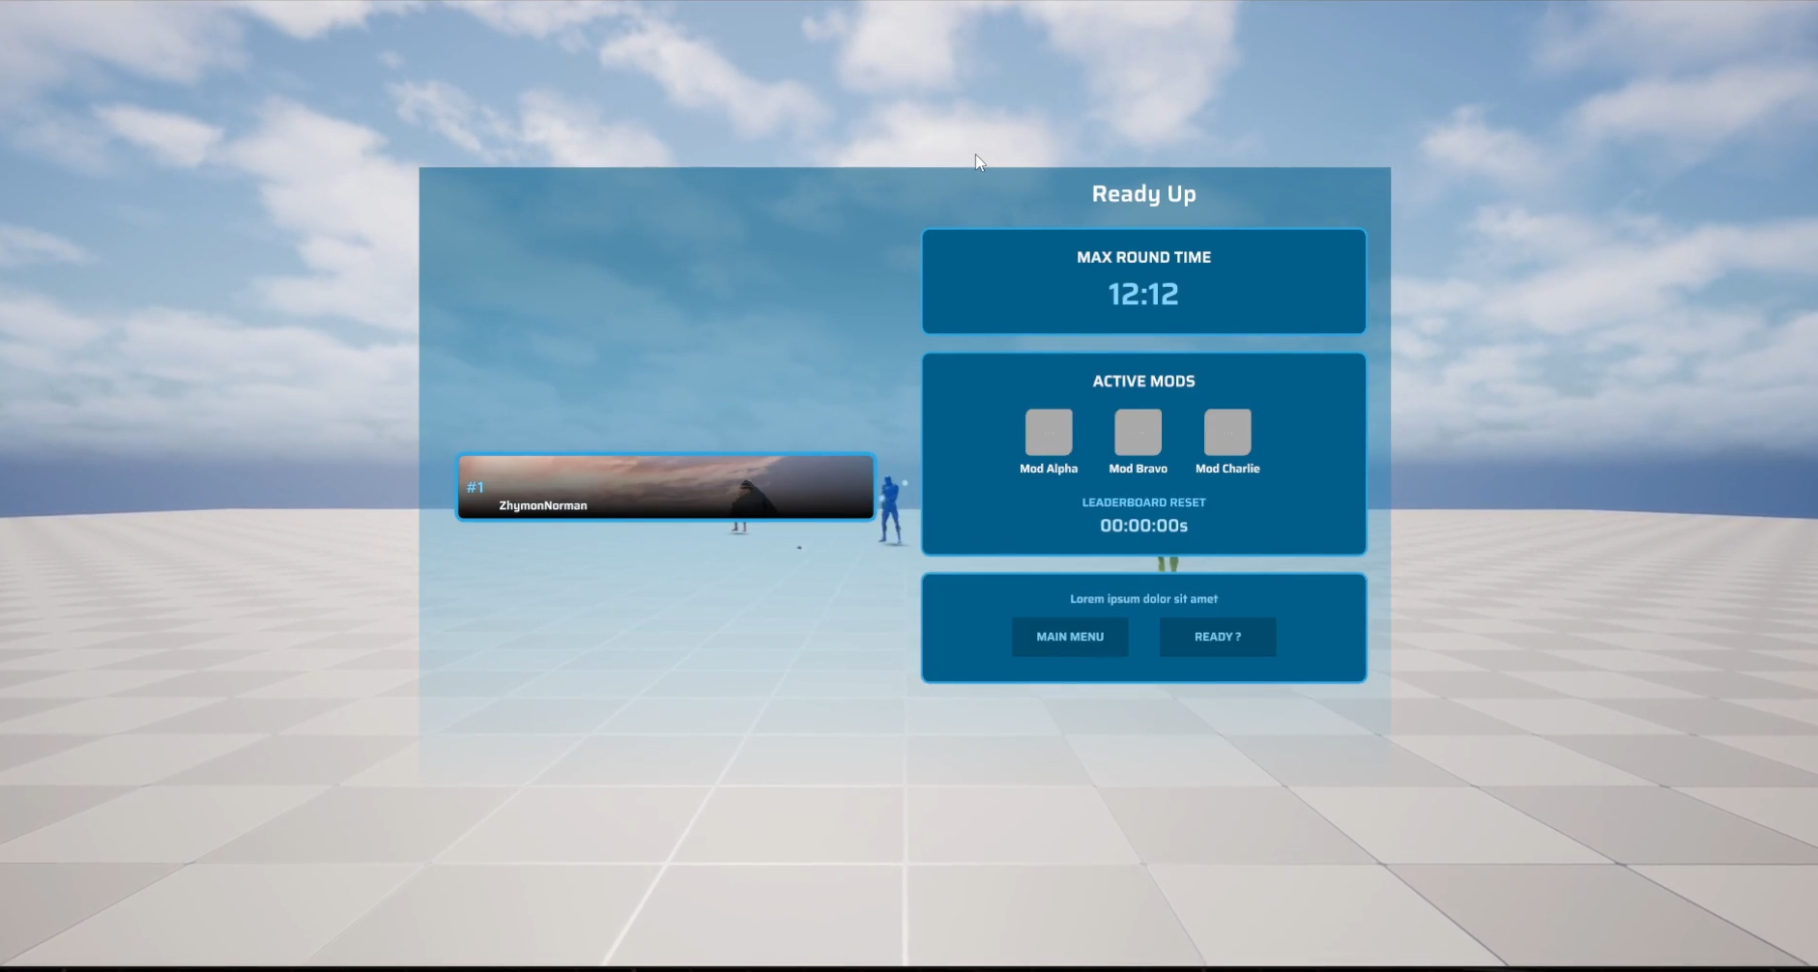
Task: Click the Mod Alpha icon square
Action: coord(1049,432)
